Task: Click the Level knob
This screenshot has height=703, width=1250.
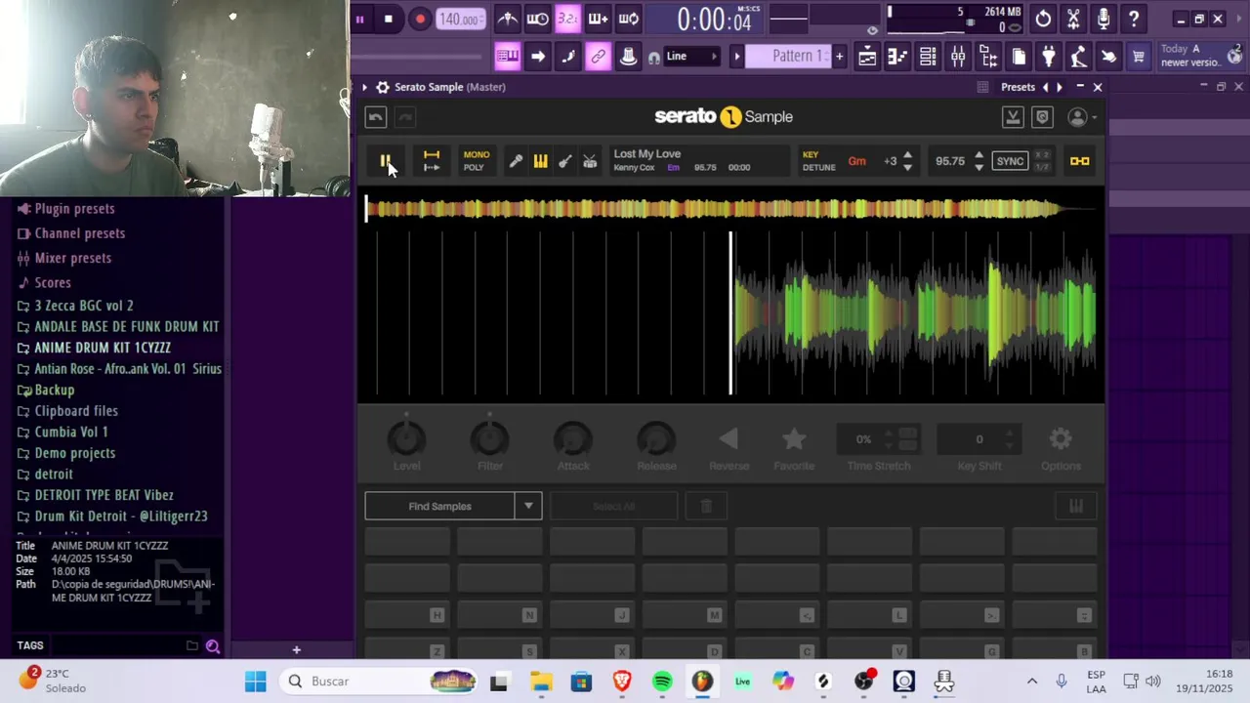Action: [406, 439]
